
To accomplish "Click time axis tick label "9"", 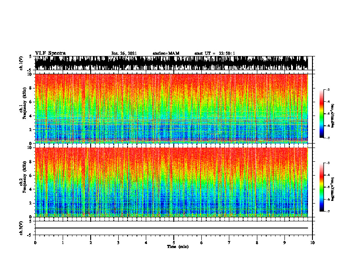I will pos(284,243).
